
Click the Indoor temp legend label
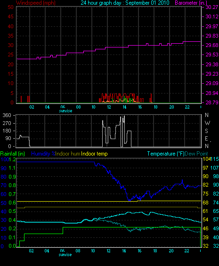(94, 154)
